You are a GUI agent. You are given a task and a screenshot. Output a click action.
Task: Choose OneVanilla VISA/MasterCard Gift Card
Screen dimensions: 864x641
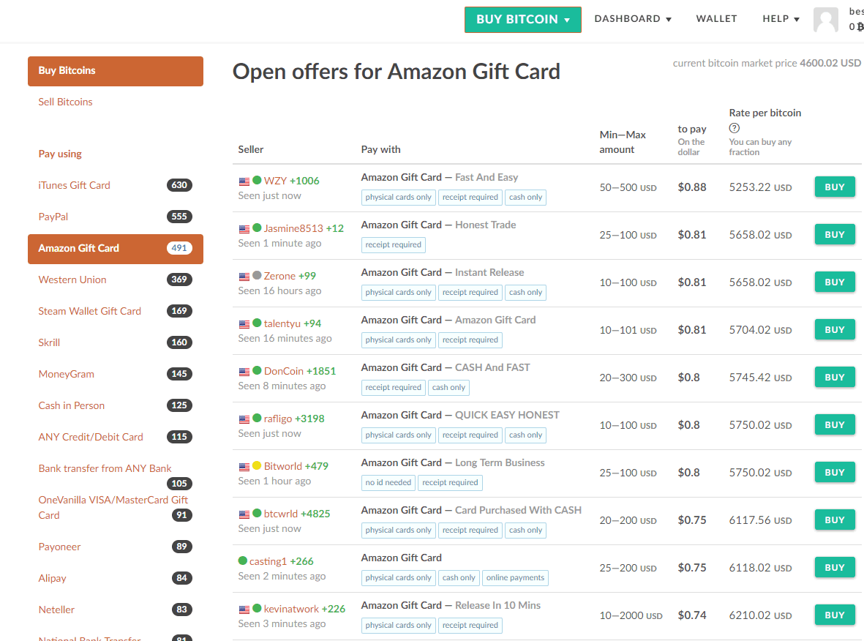[x=113, y=507]
